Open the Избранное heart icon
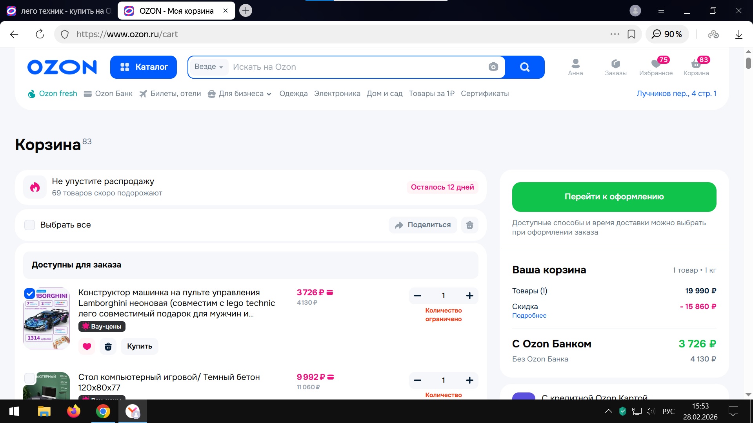 (x=656, y=64)
